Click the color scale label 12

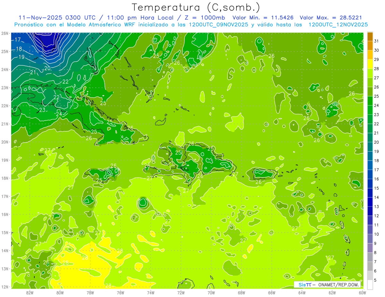376,216
